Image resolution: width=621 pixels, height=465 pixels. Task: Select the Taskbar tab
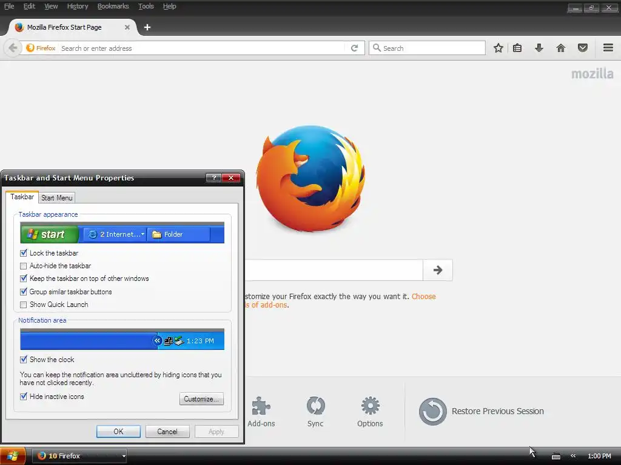click(22, 197)
